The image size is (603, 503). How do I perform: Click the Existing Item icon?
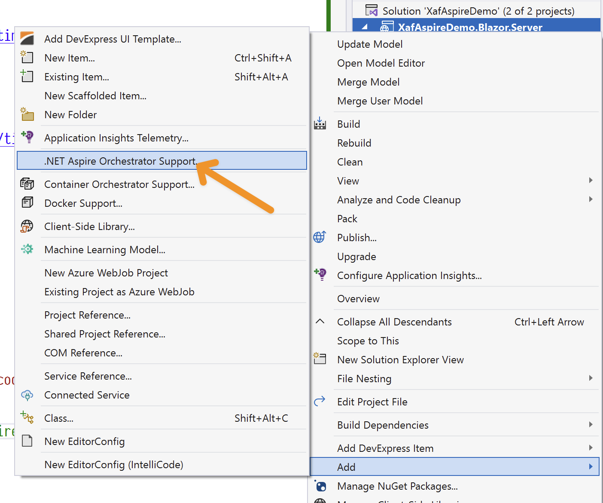coord(27,76)
